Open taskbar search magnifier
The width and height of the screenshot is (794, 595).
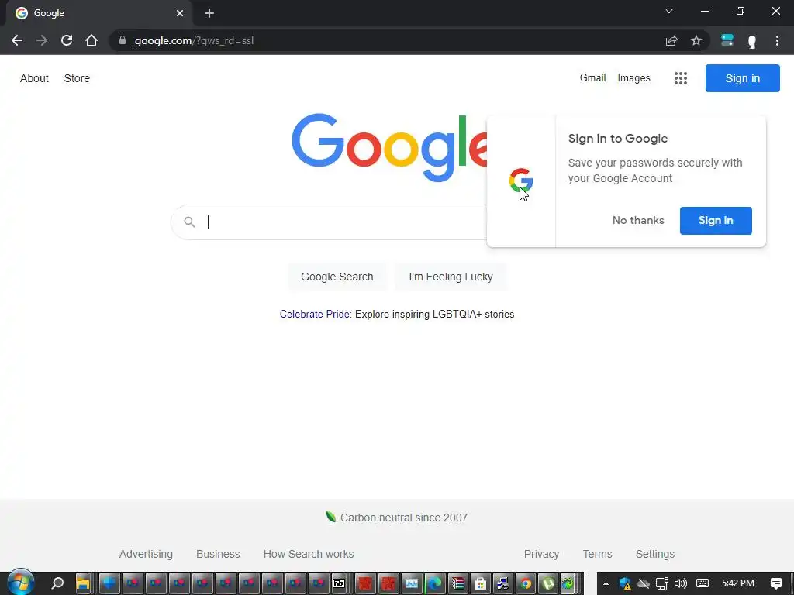pyautogui.click(x=57, y=583)
